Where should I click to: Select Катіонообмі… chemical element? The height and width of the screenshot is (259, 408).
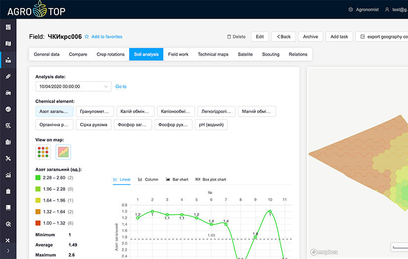pos(176,111)
